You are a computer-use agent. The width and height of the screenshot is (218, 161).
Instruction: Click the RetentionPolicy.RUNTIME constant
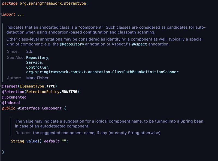pyautogui.click(x=52, y=92)
